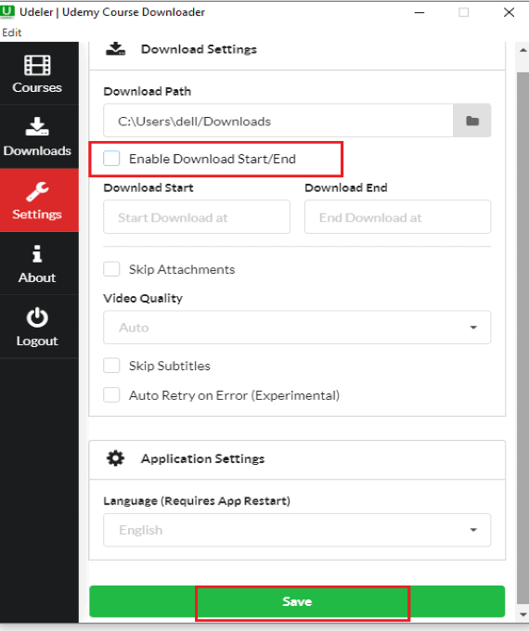The height and width of the screenshot is (631, 529).
Task: Click the Logout power icon
Action: coord(37,317)
